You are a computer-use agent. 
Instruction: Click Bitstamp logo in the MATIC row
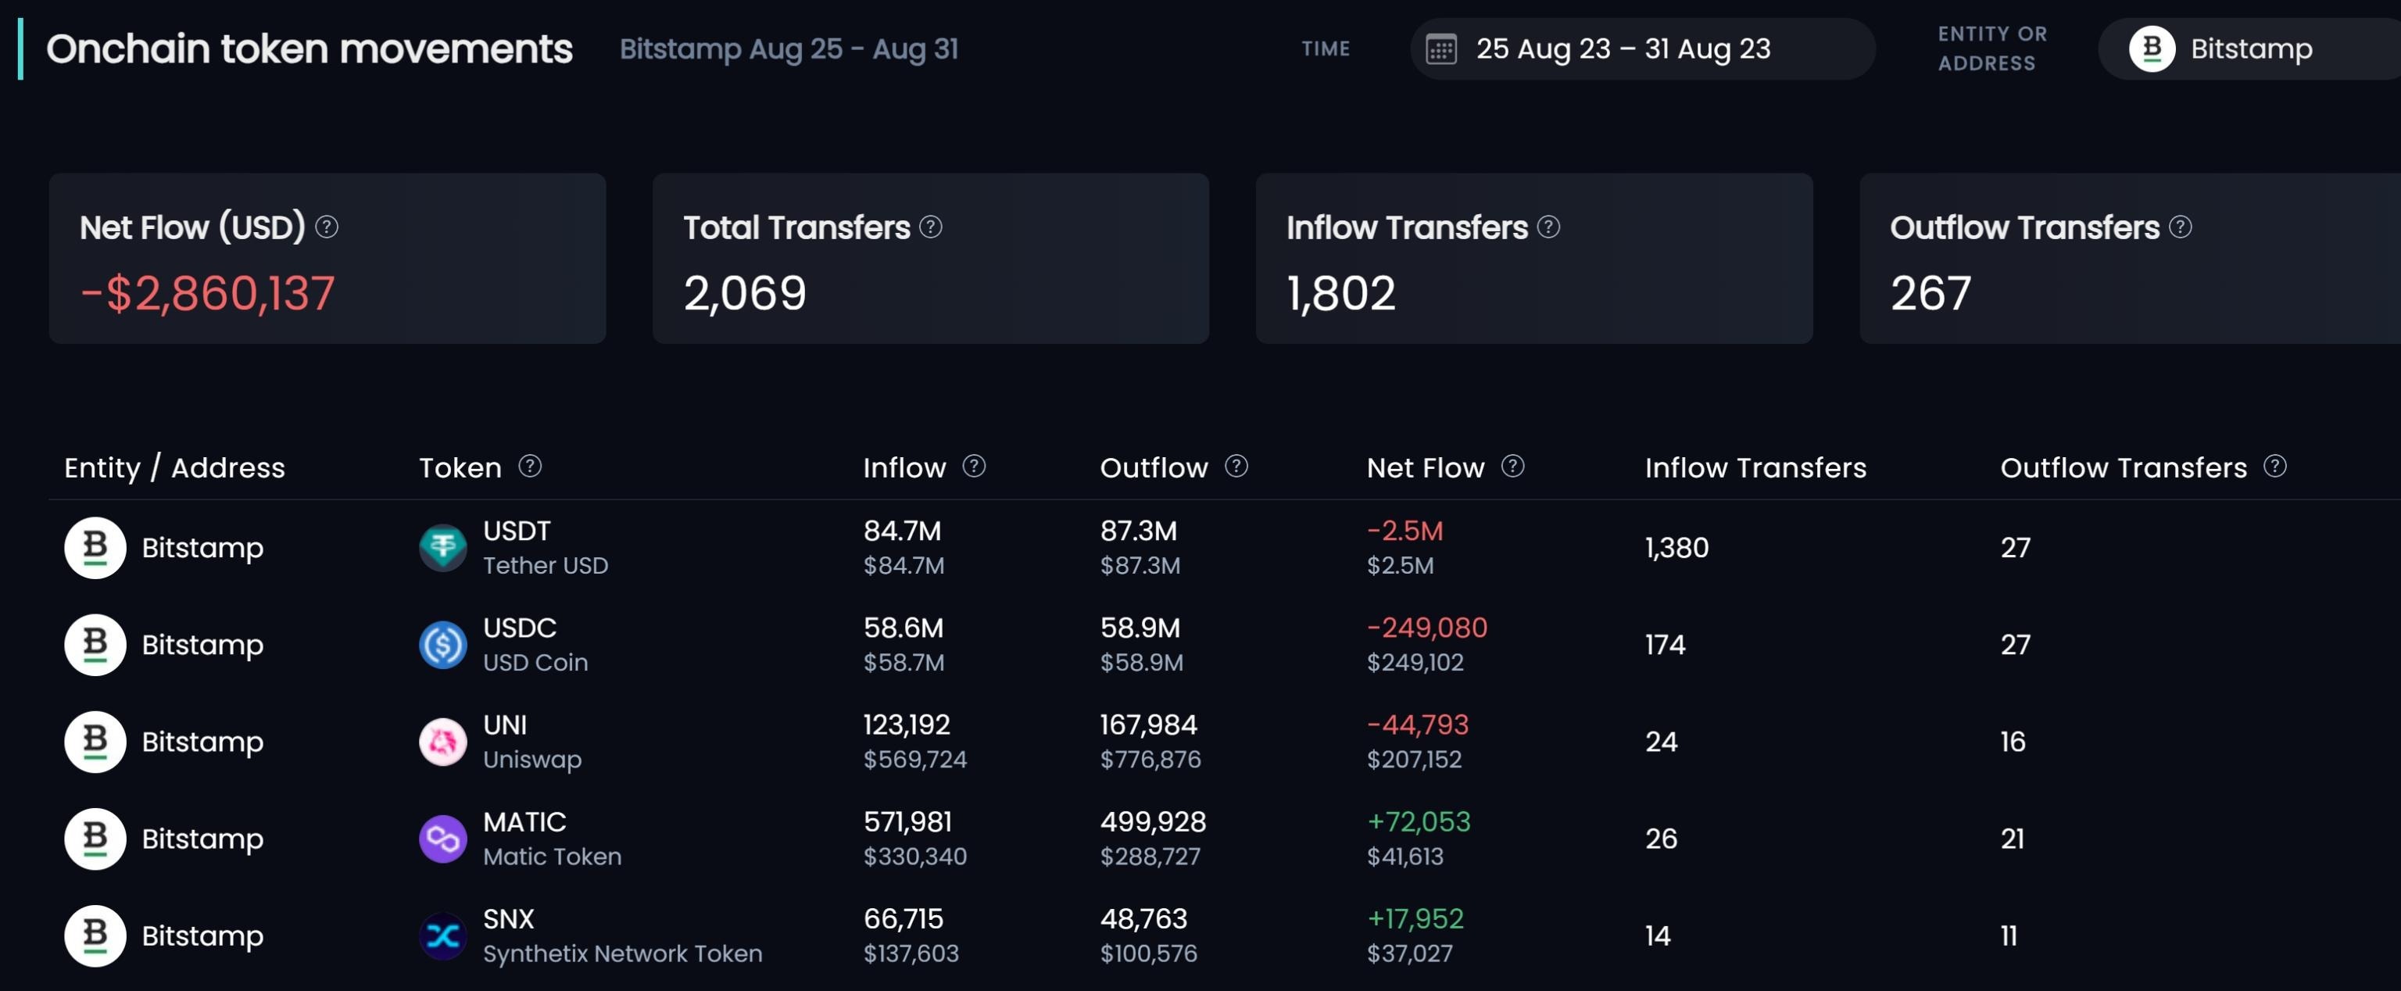tap(95, 839)
